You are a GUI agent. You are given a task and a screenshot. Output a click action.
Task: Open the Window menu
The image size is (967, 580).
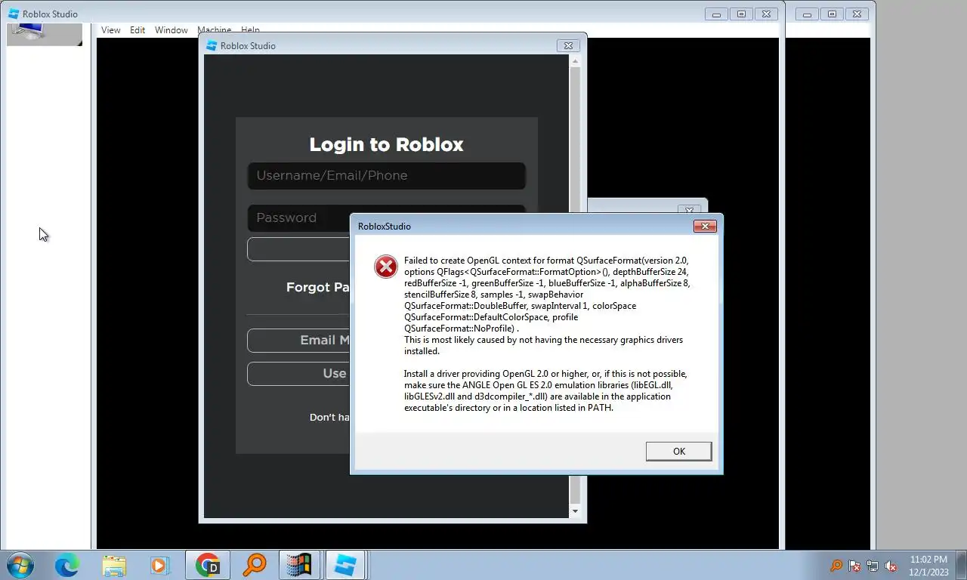171,30
